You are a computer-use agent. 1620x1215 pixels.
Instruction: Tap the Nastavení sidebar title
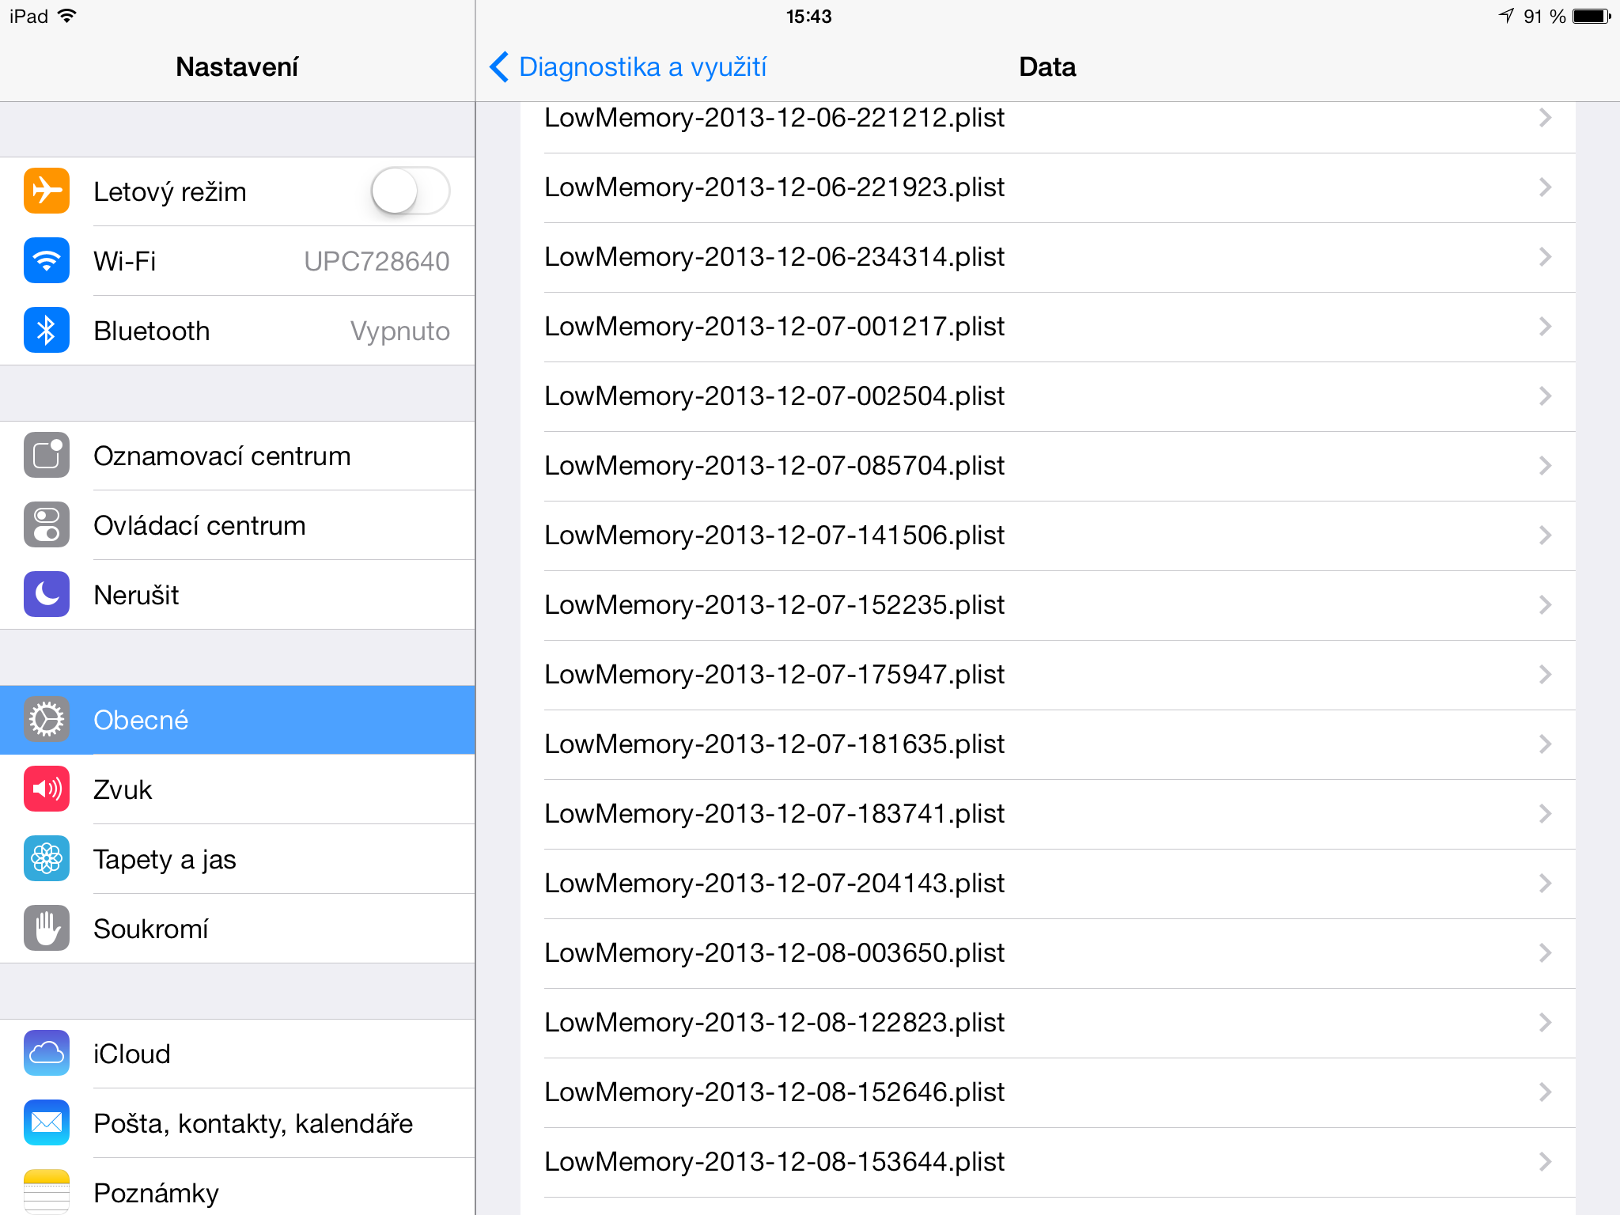[237, 66]
